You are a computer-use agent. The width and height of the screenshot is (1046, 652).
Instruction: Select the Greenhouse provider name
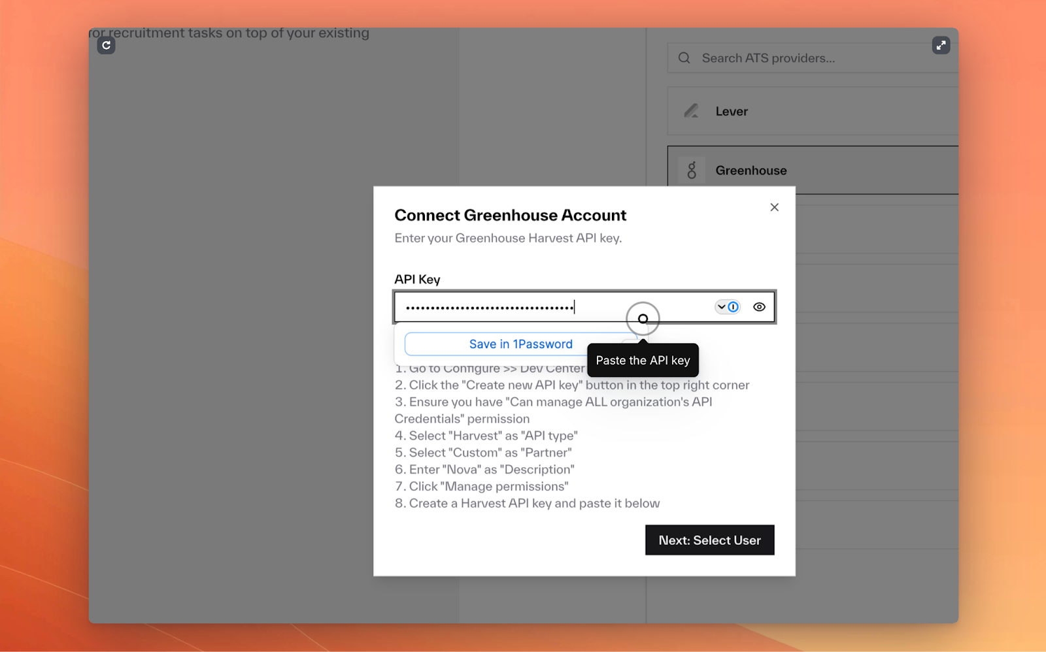coord(751,171)
